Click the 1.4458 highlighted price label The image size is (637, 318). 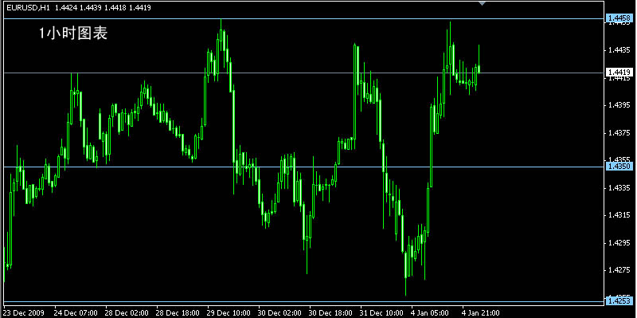(x=619, y=18)
